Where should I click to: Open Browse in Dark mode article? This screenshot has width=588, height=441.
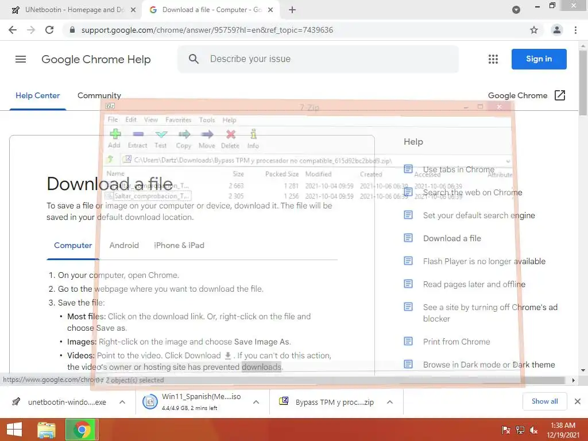click(489, 365)
